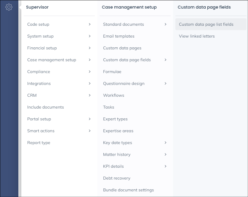Expand the System setup chevron
This screenshot has height=197, width=248.
(89, 36)
